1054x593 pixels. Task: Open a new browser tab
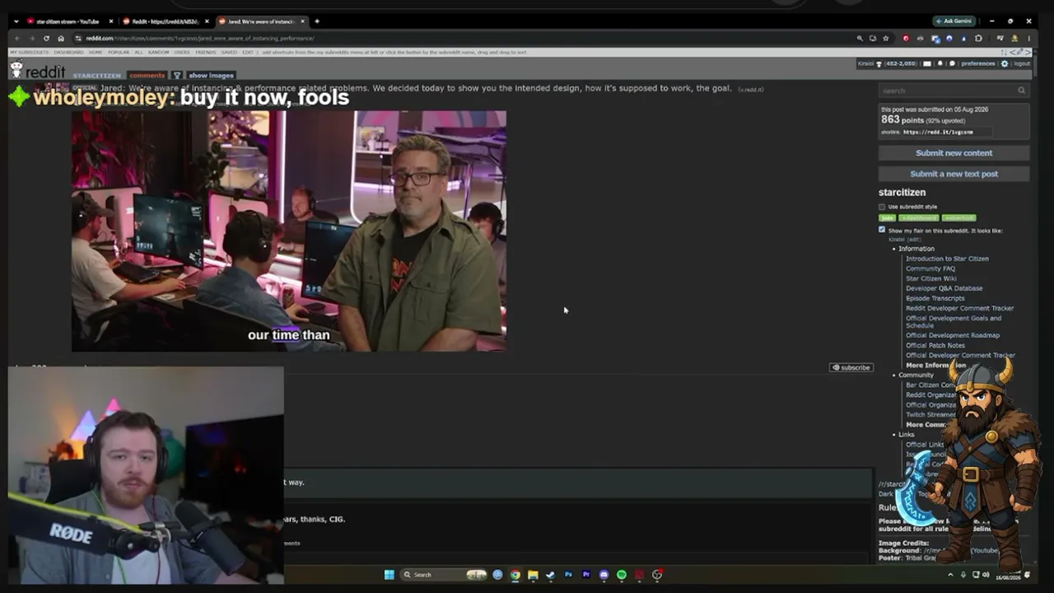click(317, 21)
